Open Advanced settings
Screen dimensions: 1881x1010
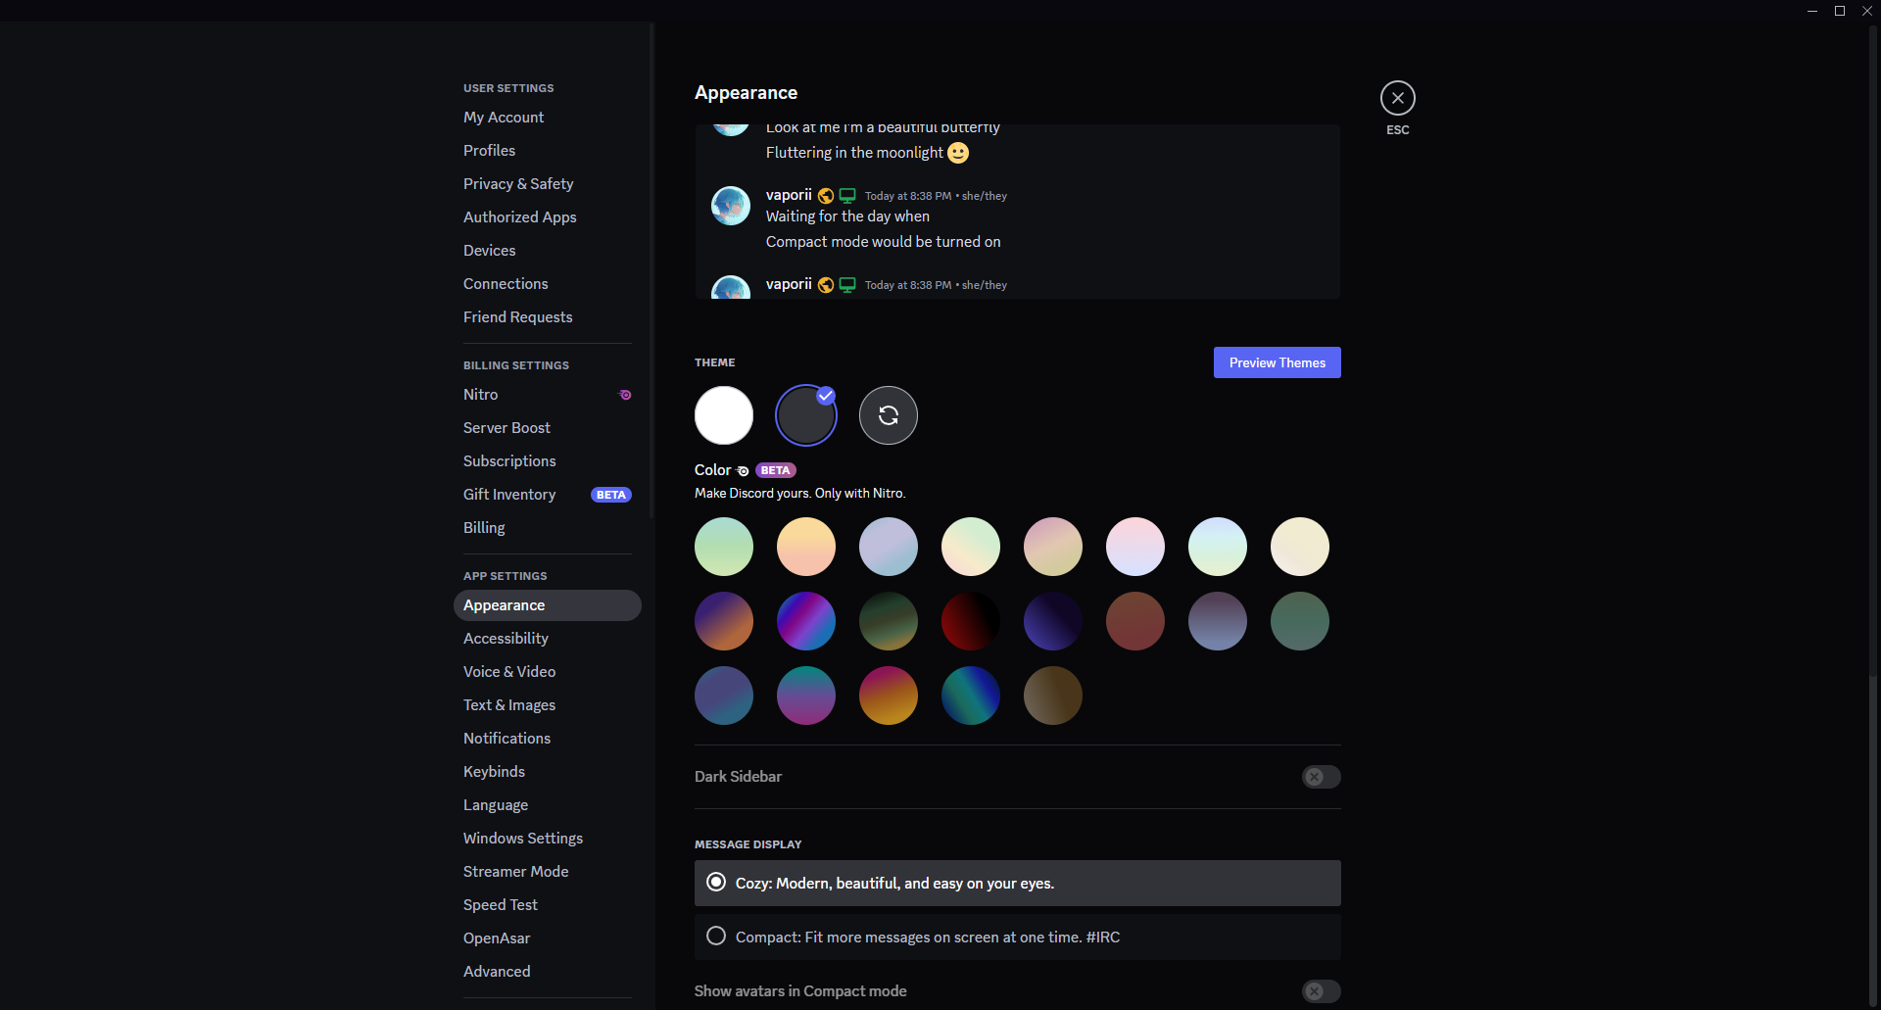click(548, 972)
